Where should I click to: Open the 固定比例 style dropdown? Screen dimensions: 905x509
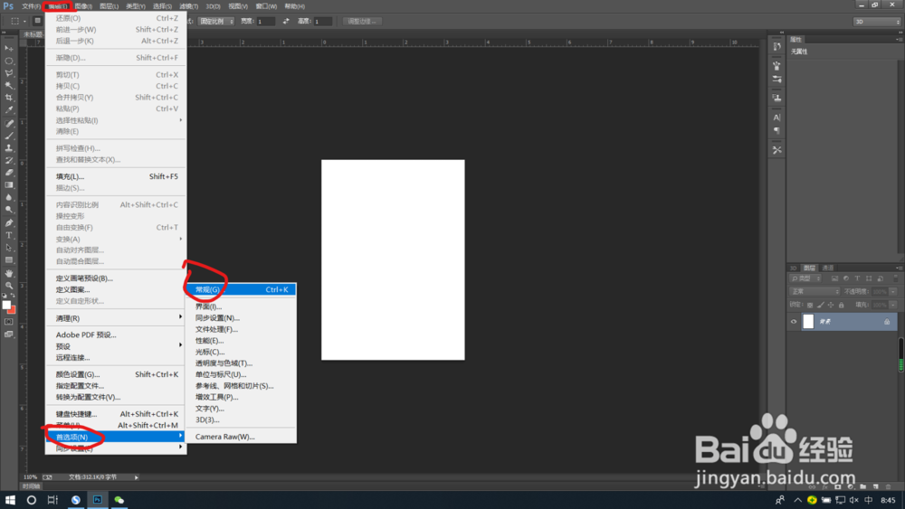(x=216, y=22)
